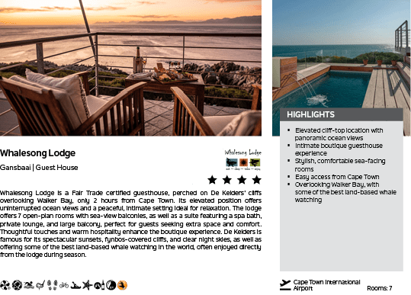411x295 pixels.
Task: Click 'Overlooking Walker Bay' highlight
Action: pyautogui.click(x=345, y=192)
